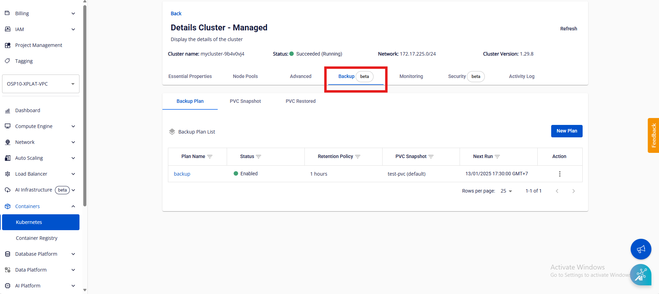Click the Plan Name column filter icon
Viewport: 659px width, 294px height.
210,157
